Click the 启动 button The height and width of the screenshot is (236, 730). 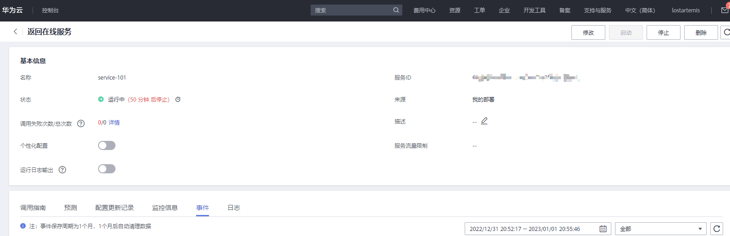(626, 32)
